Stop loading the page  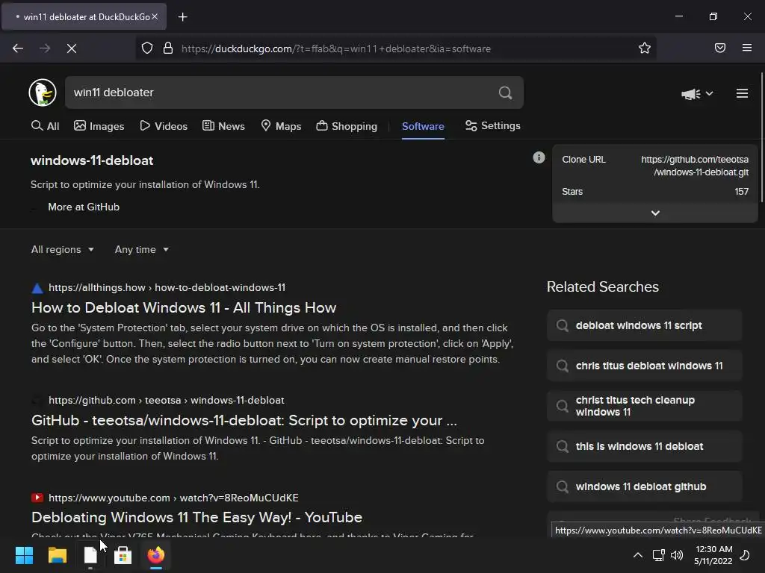point(72,48)
